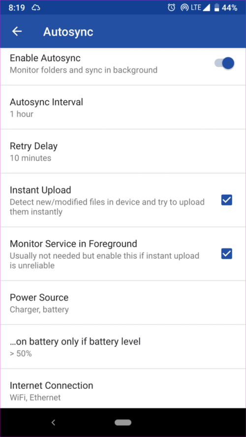Viewport: 246px width, 437px height.
Task: Tap the Android back navigation chevron
Action: 53,423
